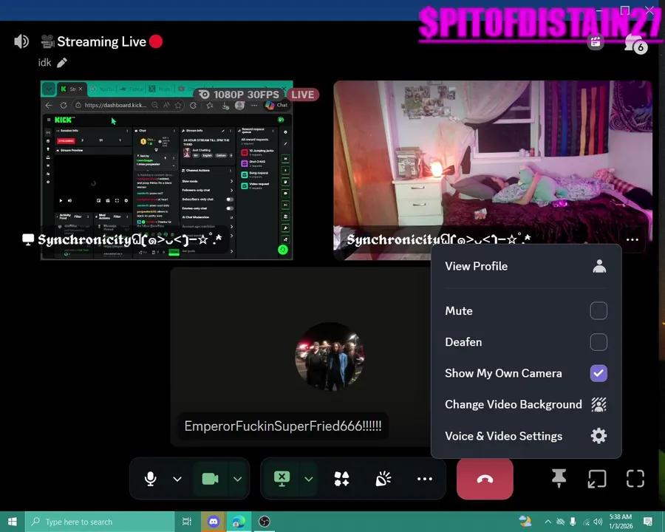Click Show My Own Camera label
The width and height of the screenshot is (665, 532).
coord(503,373)
